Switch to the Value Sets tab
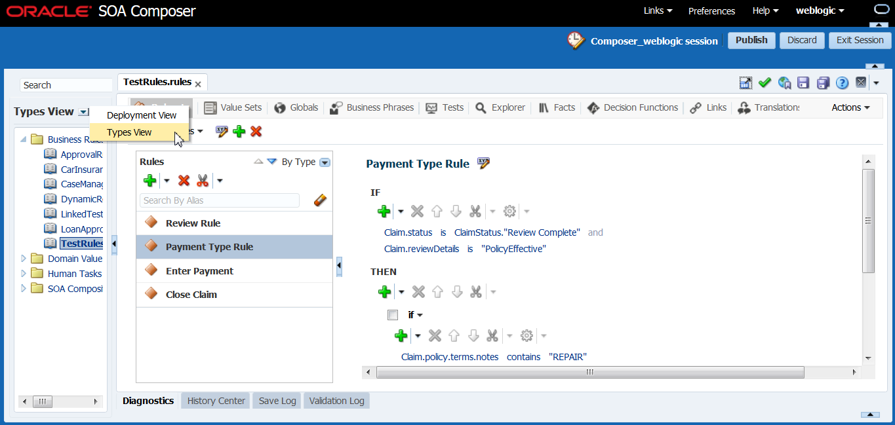895x425 pixels. click(x=233, y=107)
